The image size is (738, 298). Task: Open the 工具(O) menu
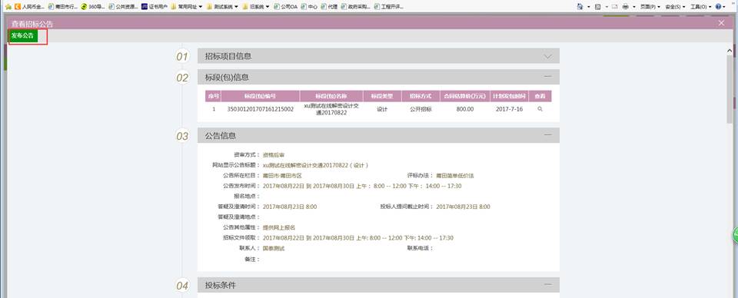click(x=700, y=7)
